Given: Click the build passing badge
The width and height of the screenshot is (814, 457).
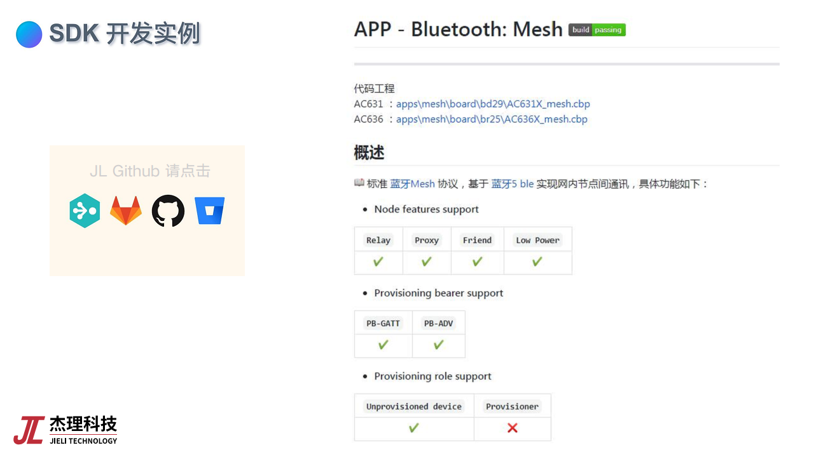Looking at the screenshot, I should (597, 30).
